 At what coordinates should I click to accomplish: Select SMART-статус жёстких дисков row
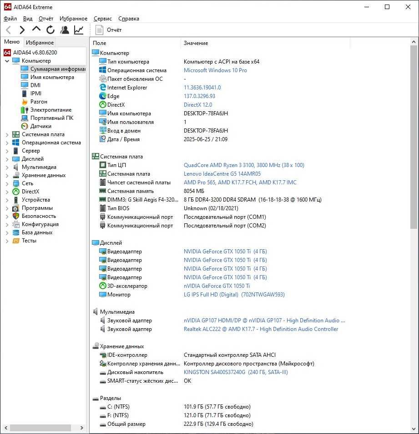145,381
